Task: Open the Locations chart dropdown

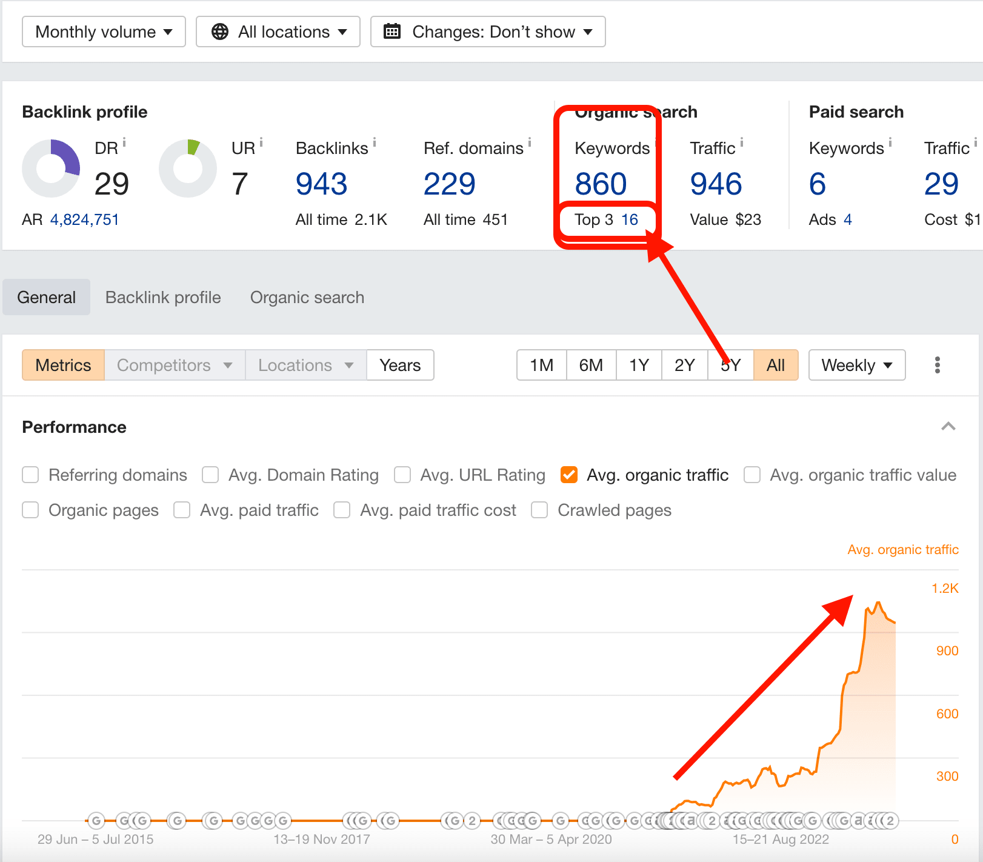Action: point(305,365)
